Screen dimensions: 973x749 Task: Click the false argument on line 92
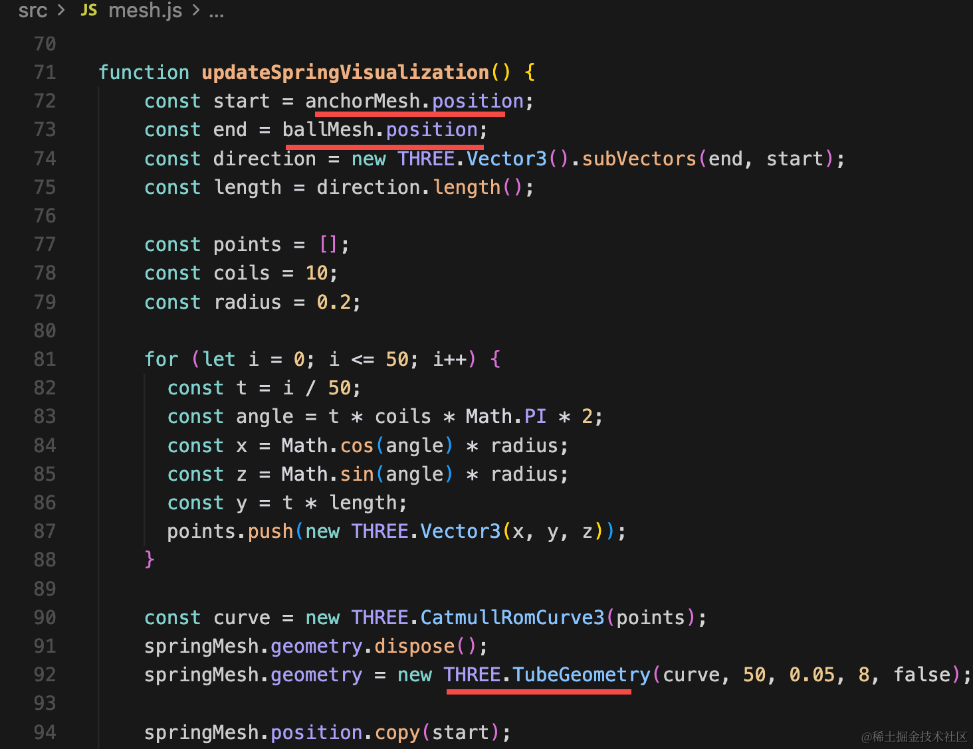tap(922, 675)
